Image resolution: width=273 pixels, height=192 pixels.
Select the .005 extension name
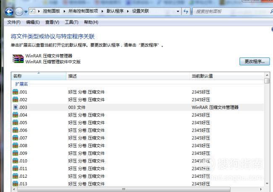coord(23,123)
